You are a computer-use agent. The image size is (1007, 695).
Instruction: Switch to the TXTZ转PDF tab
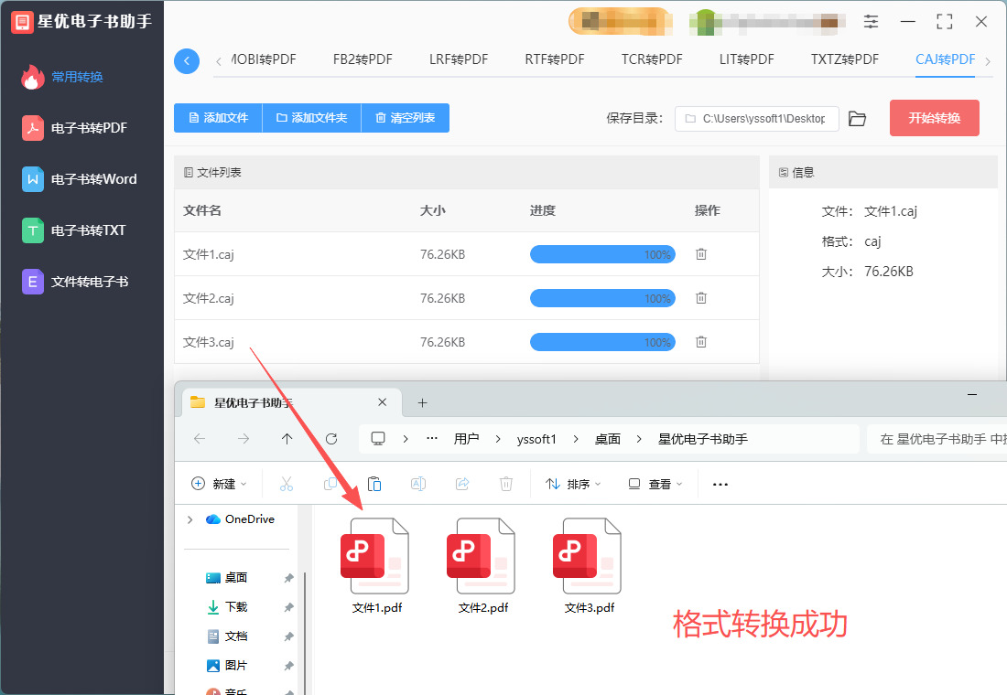(845, 59)
